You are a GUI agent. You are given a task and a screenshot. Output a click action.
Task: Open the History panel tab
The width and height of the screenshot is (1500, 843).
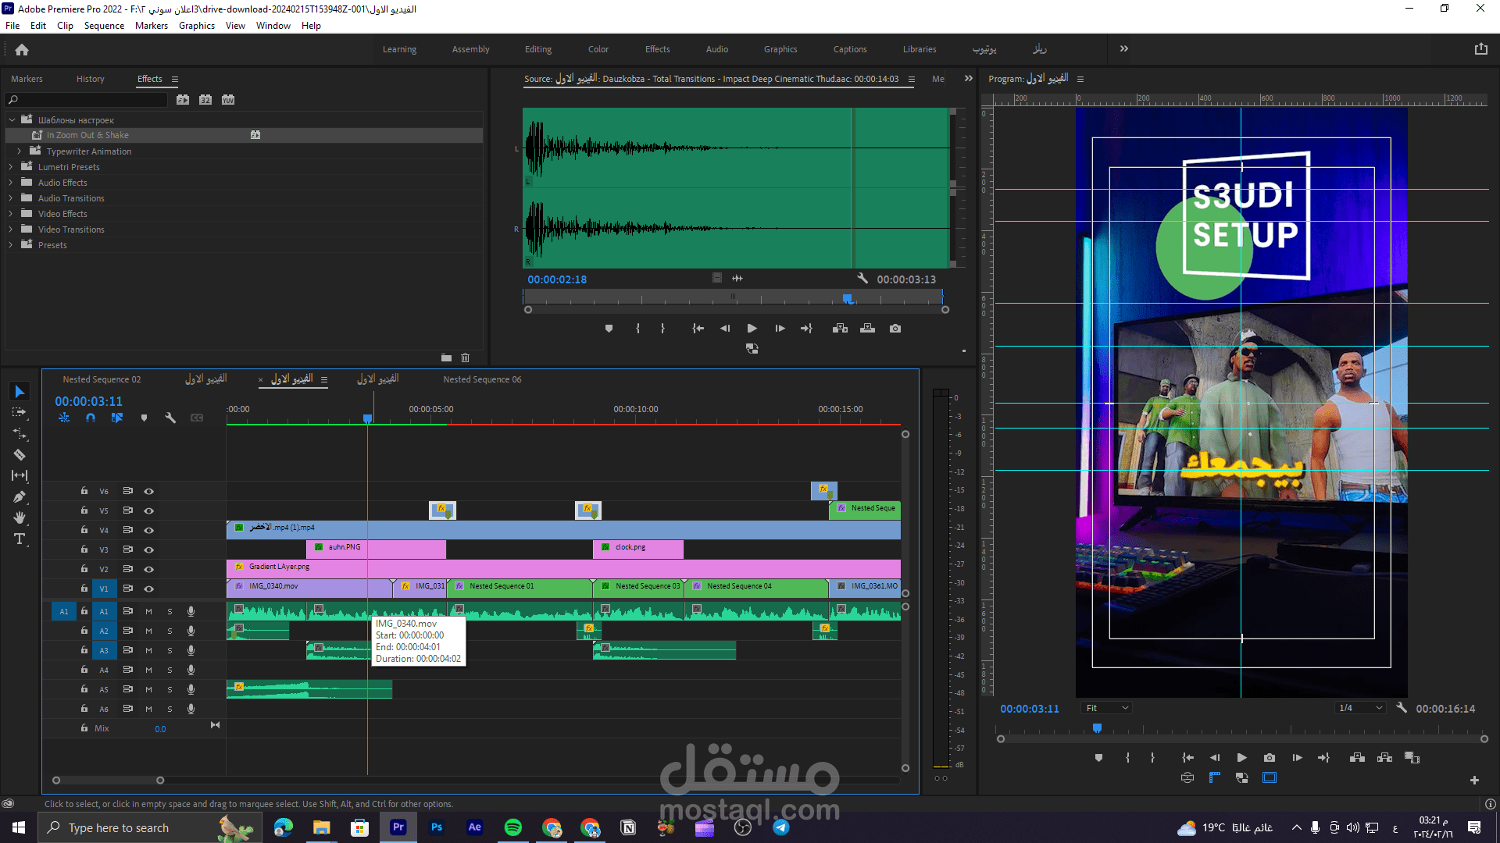[90, 79]
